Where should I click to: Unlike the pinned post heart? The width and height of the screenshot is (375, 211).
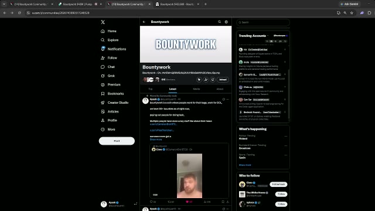tap(189, 202)
